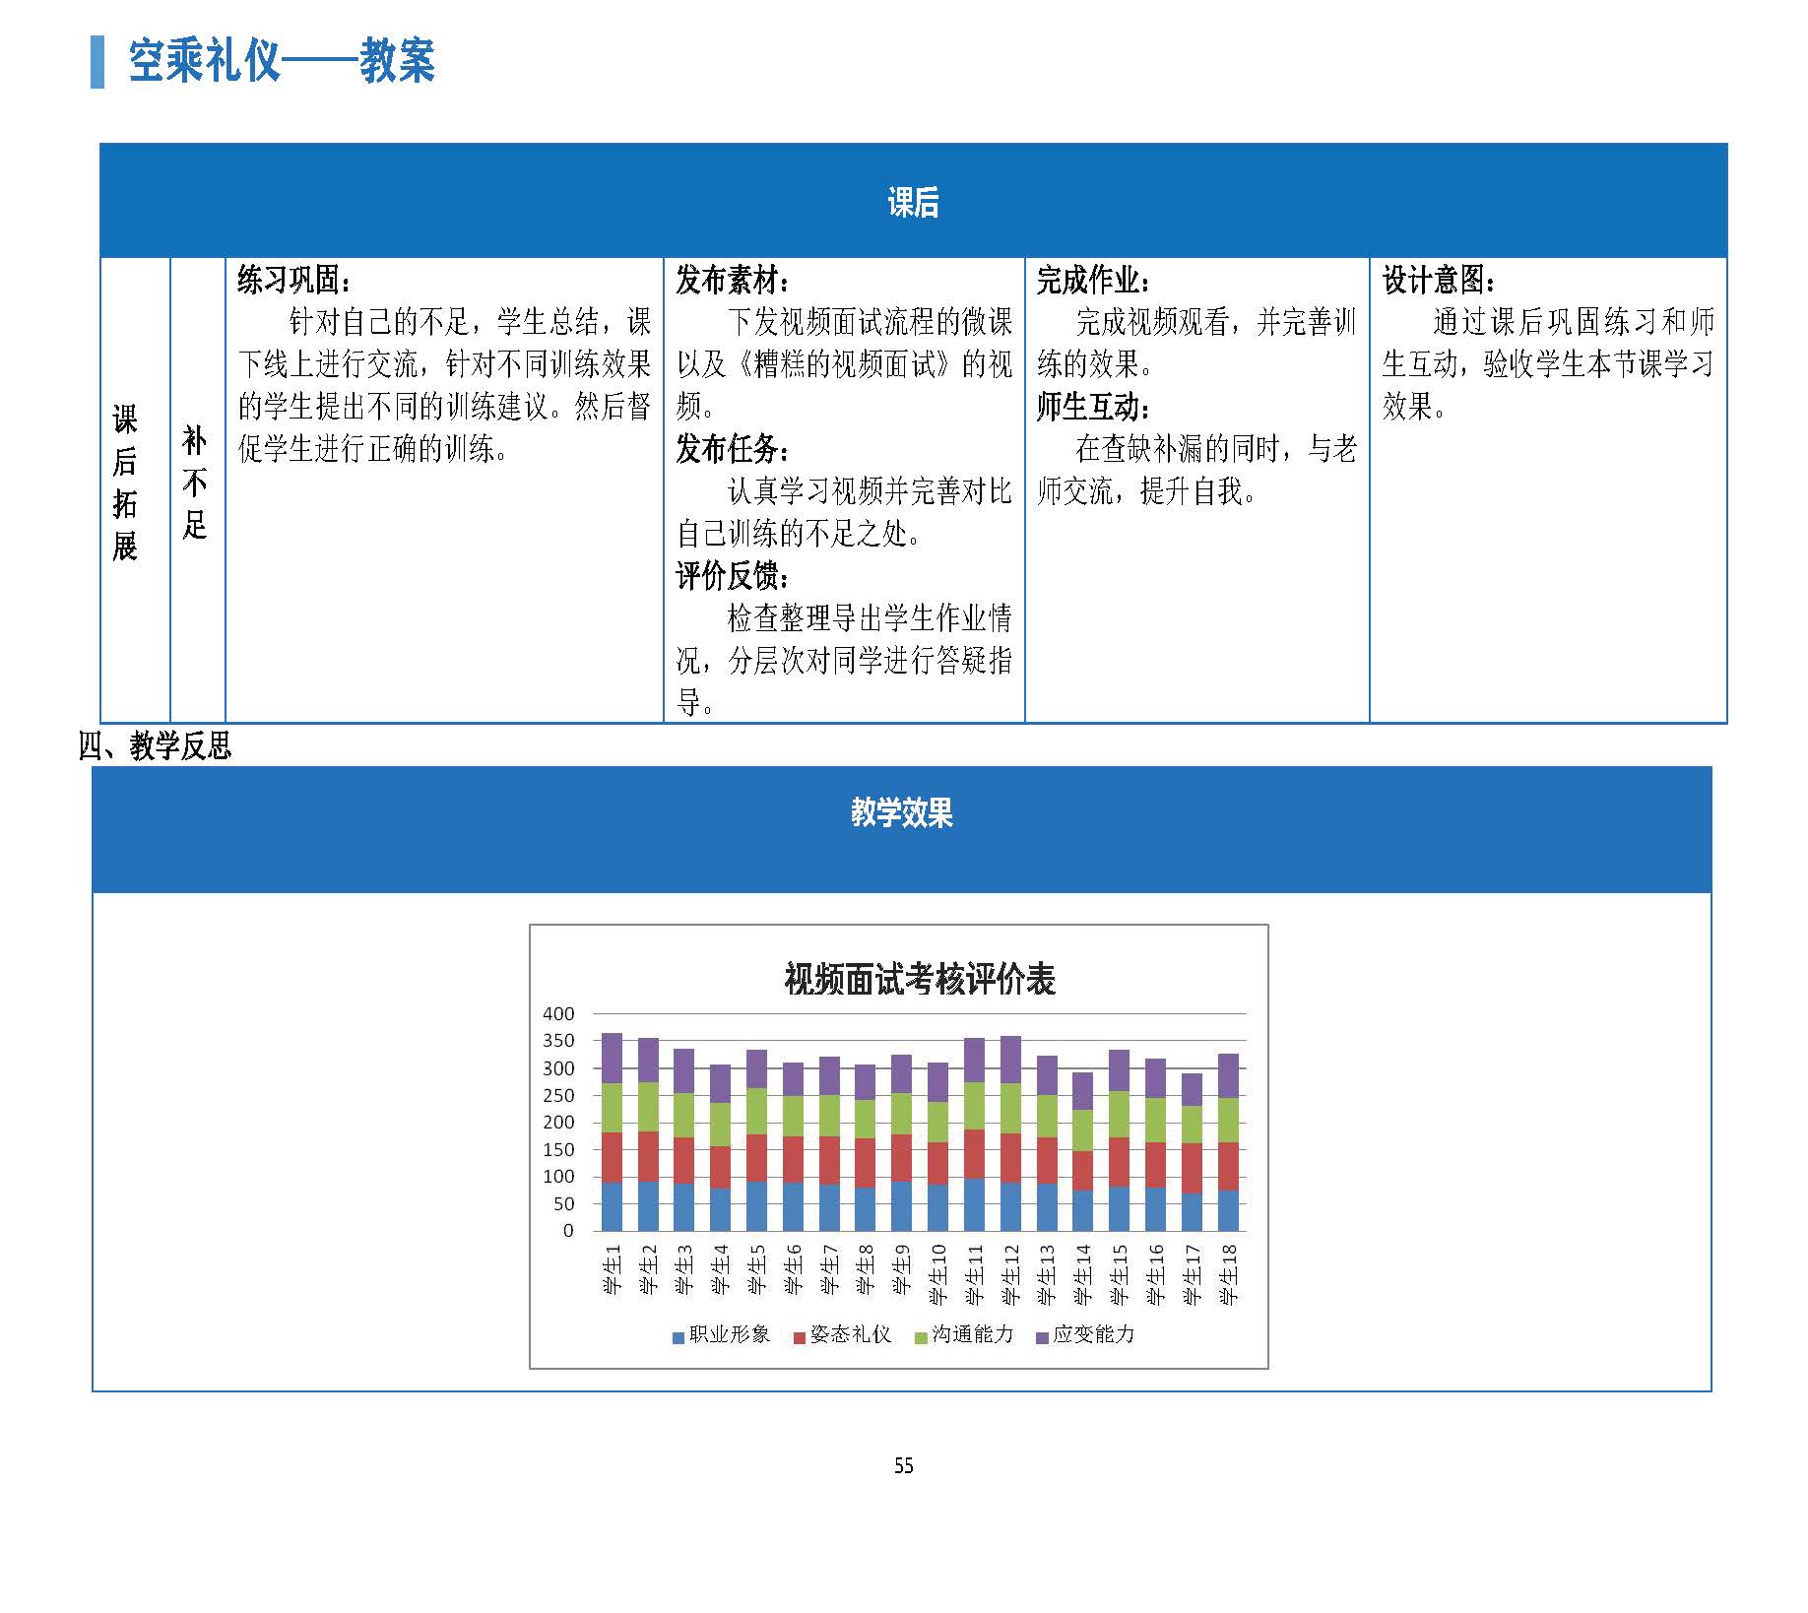Click the 补不足 column label
The height and width of the screenshot is (1613, 1808).
pyautogui.click(x=195, y=483)
